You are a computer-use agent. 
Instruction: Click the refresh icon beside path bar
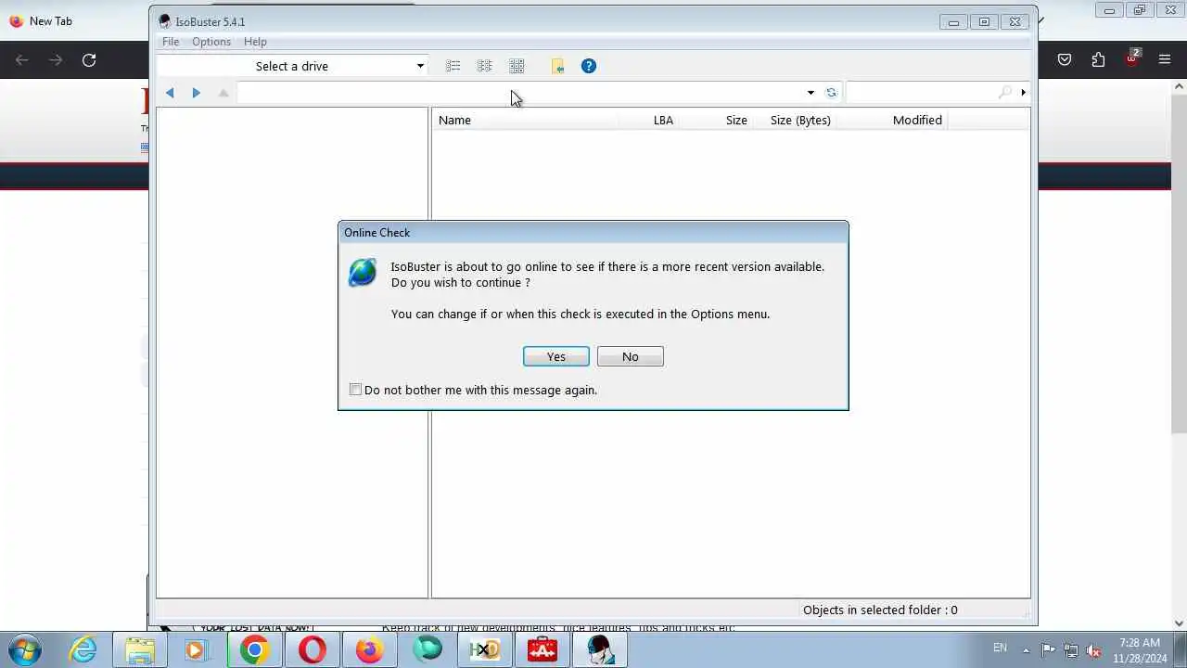pos(831,93)
